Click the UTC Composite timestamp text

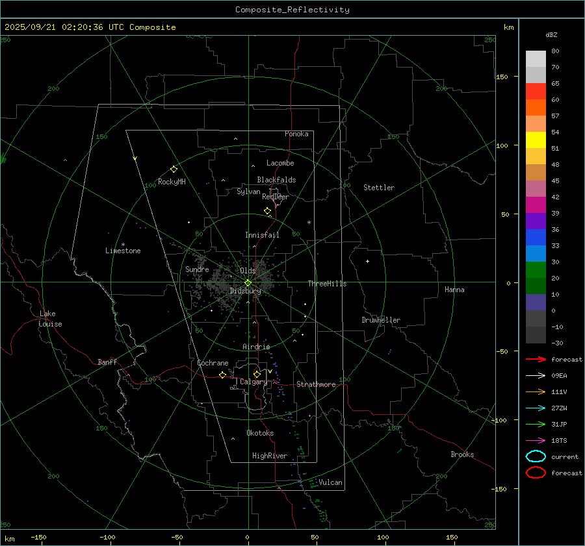pos(90,27)
